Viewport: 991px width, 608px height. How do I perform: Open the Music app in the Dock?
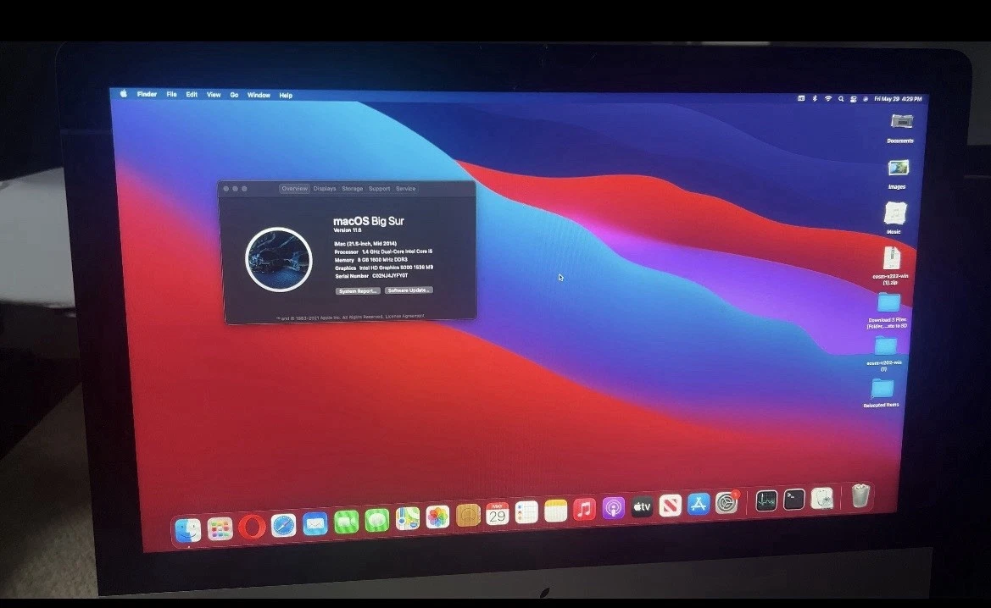coord(585,510)
